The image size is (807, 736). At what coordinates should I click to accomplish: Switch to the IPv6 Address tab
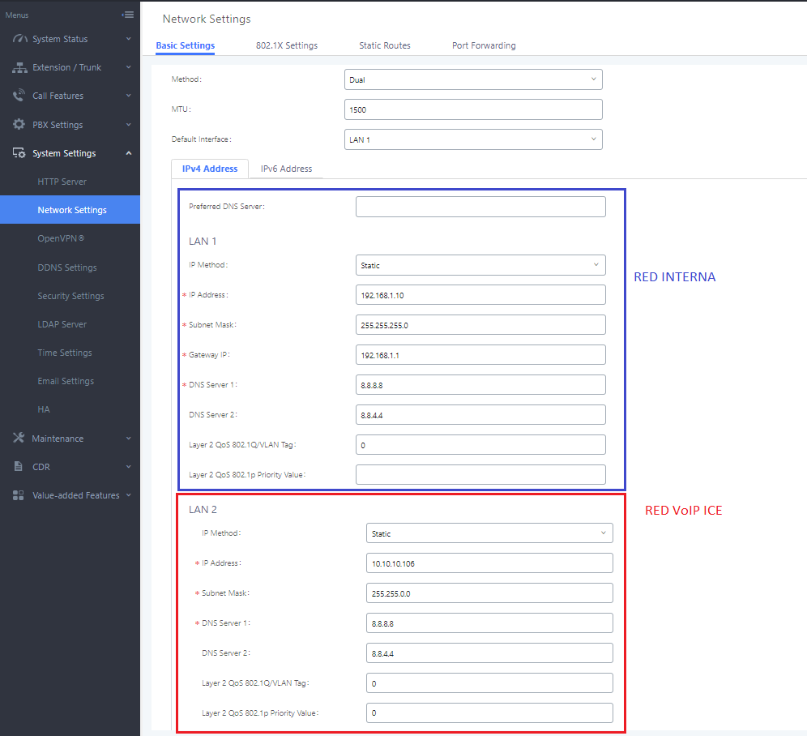(x=285, y=169)
